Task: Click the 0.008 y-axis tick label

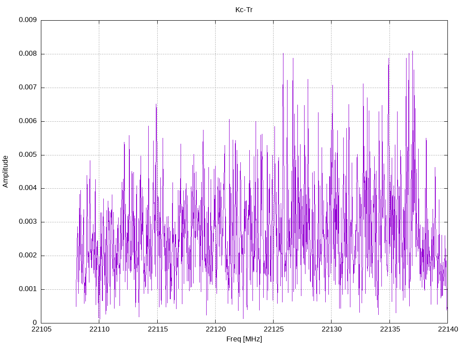Action: click(x=27, y=54)
